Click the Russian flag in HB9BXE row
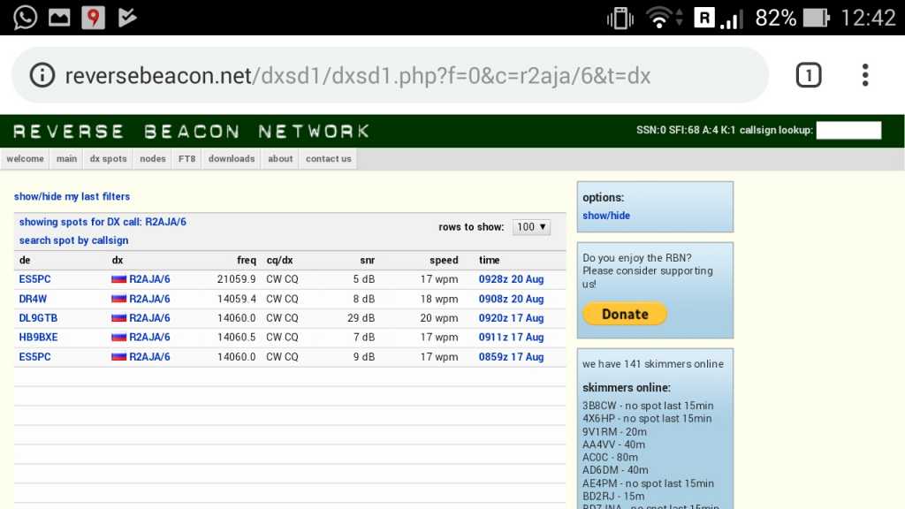 119,337
